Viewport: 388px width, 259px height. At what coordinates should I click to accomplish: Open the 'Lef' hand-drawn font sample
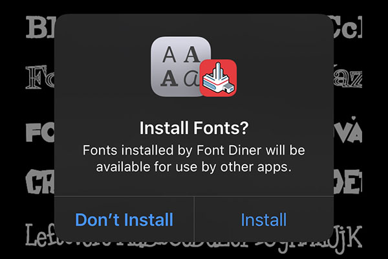(40, 235)
